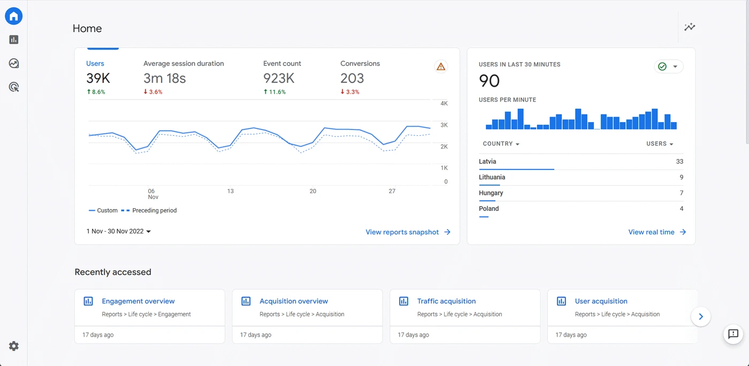Viewport: 749px width, 366px height.
Task: Click the Traffic acquisition report icon
Action: tap(404, 301)
